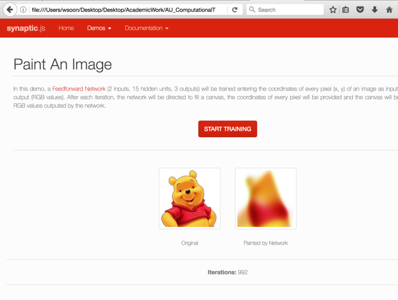Open the Documentation dropdown menu
The height and width of the screenshot is (300, 398).
coord(146,28)
